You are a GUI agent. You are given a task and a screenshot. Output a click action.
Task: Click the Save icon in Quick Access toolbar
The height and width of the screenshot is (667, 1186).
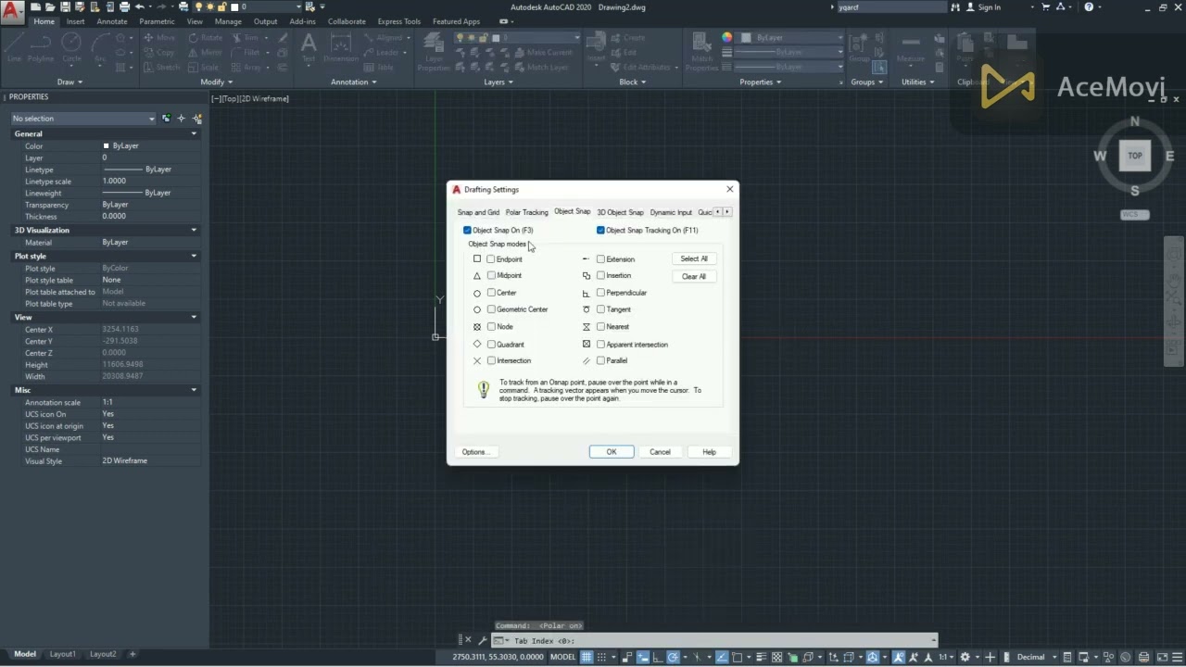[x=65, y=6]
